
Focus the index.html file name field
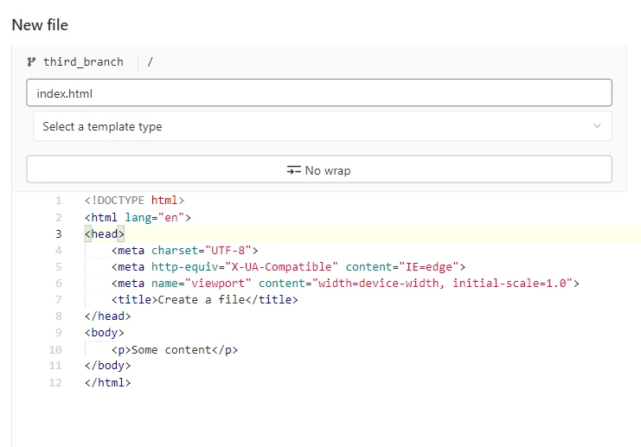pyautogui.click(x=318, y=93)
